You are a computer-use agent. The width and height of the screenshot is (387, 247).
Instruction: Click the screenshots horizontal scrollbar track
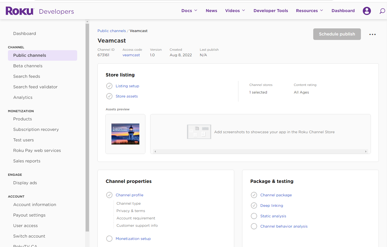coord(260,151)
